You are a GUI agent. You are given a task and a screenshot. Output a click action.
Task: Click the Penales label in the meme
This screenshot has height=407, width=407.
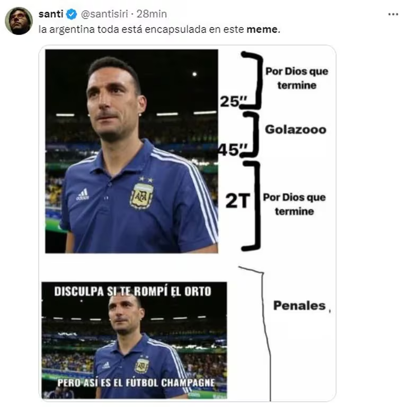click(x=299, y=305)
